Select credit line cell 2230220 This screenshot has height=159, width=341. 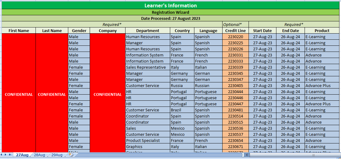coord(235,37)
